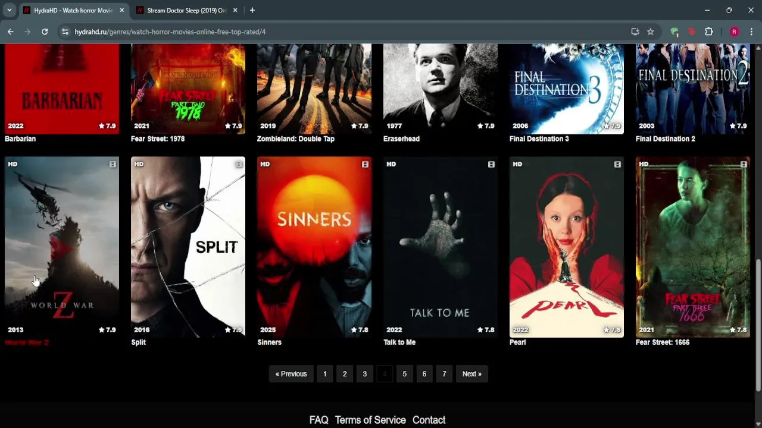Go to pagination page 6

[x=424, y=374]
